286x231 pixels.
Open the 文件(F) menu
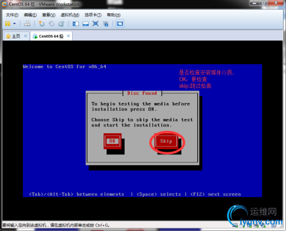(12, 15)
